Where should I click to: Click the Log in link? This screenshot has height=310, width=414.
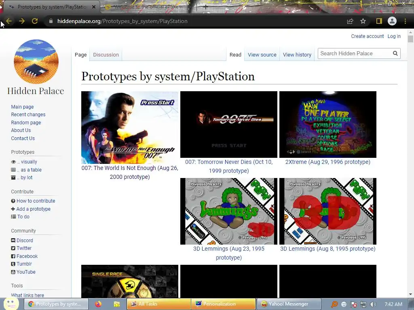394,36
